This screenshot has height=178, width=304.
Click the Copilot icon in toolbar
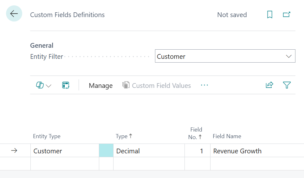click(40, 85)
